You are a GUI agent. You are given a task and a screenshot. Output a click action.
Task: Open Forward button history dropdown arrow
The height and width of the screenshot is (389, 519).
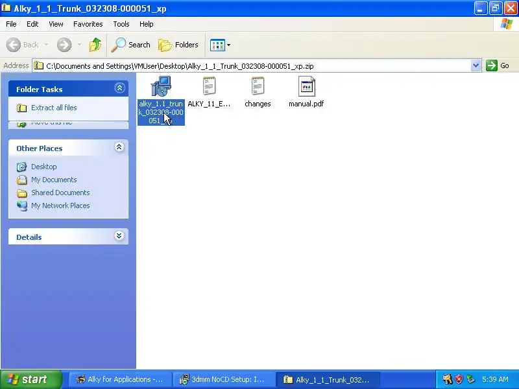click(x=79, y=45)
